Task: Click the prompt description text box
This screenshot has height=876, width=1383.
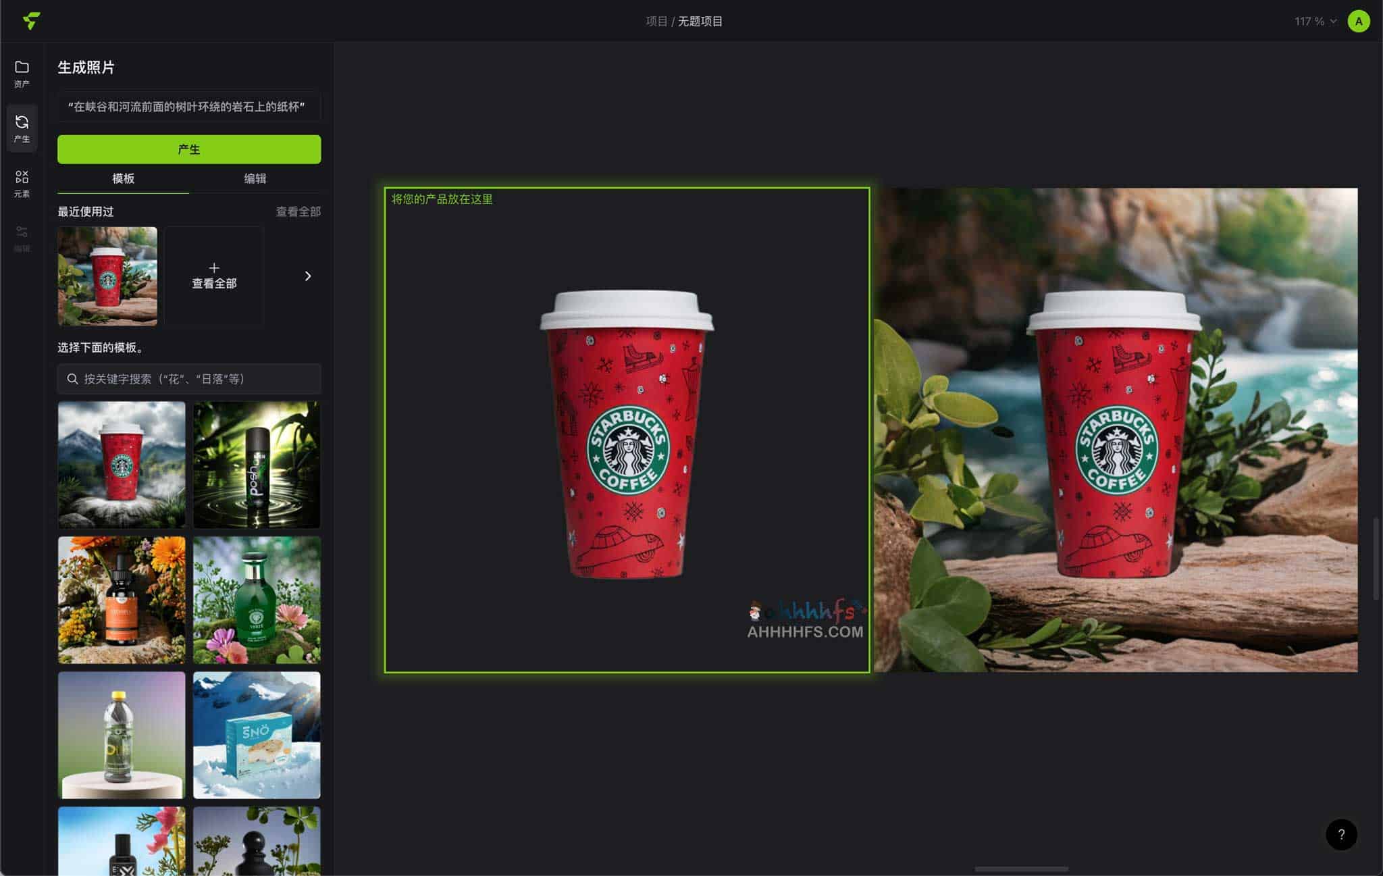Action: coord(189,107)
